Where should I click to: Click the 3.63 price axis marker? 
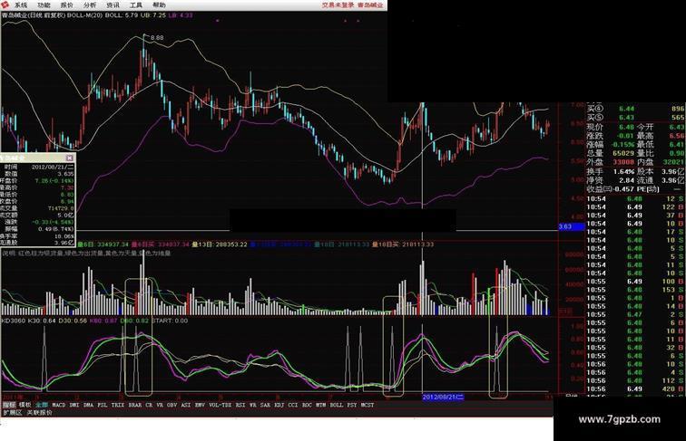[572, 226]
